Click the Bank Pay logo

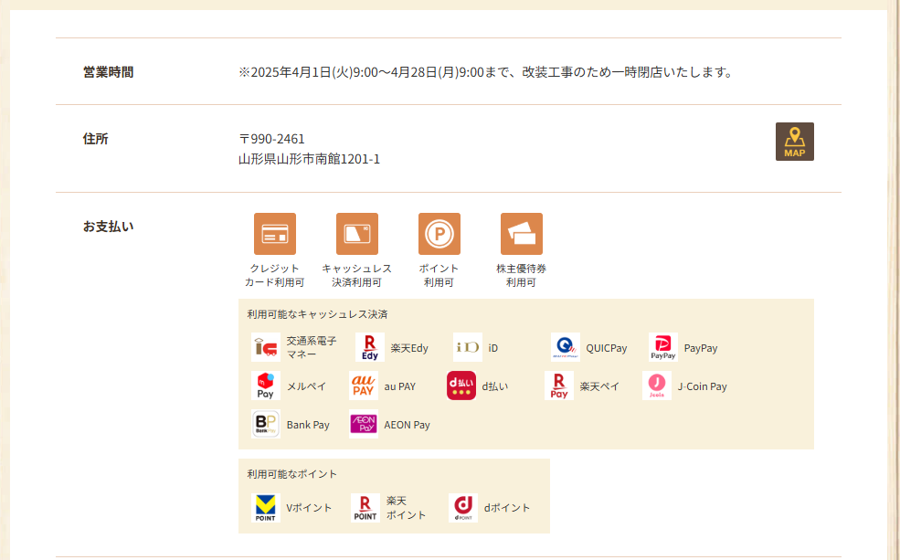tap(266, 424)
